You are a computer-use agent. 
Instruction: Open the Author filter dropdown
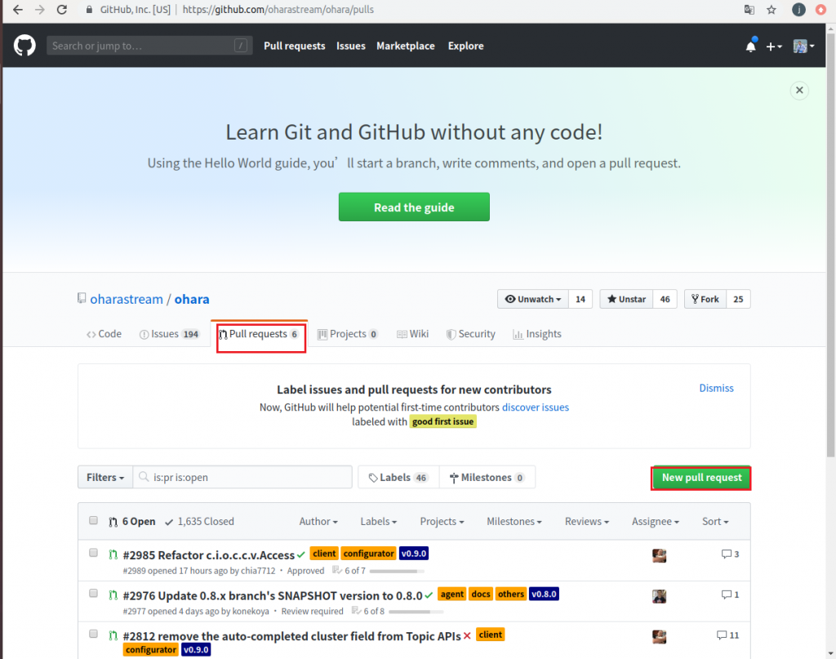click(318, 522)
